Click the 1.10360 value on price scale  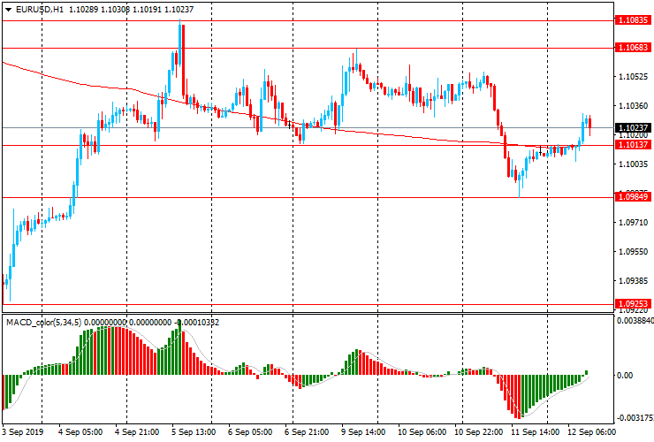tap(633, 106)
